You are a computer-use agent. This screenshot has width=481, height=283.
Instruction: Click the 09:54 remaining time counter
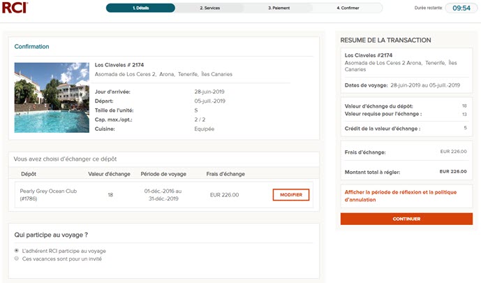461,8
